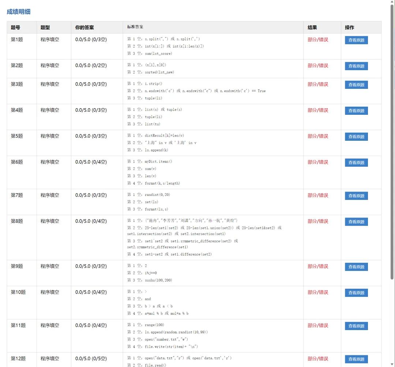Click answer text sum(lst_score)
The width and height of the screenshot is (395, 367).
tap(158, 53)
